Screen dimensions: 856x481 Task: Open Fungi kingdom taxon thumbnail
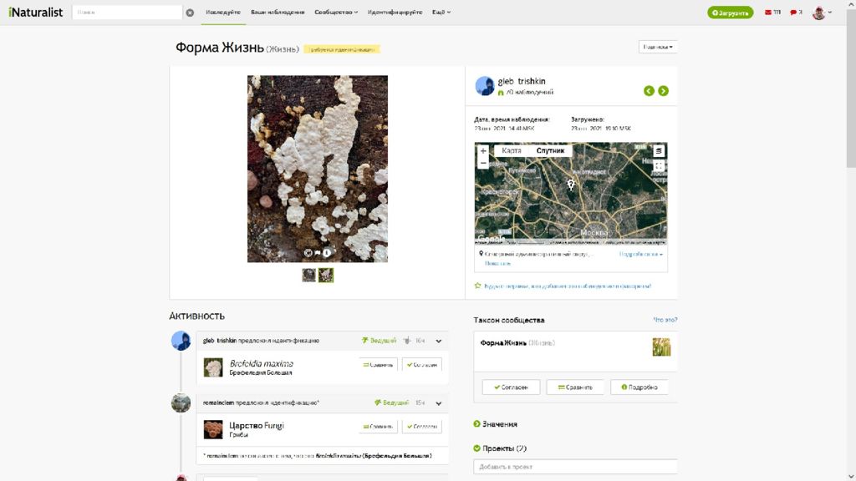point(213,429)
